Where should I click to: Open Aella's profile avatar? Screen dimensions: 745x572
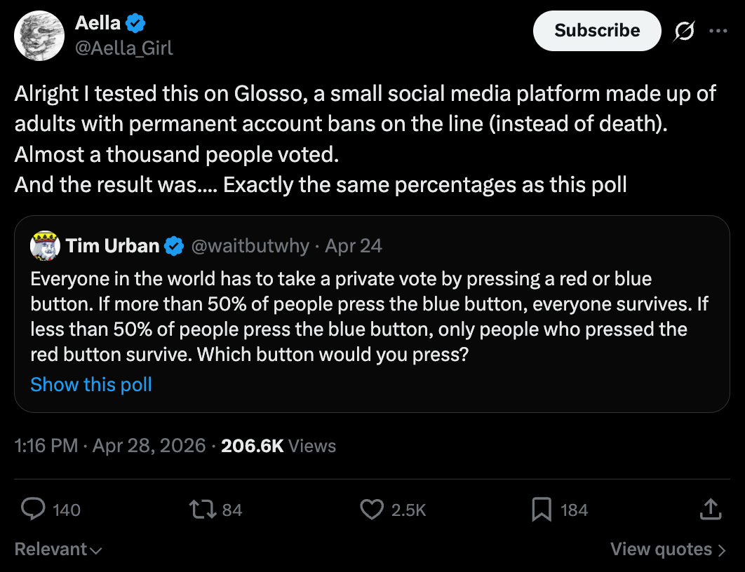(40, 36)
